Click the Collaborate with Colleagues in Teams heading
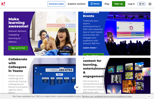The image size is (154, 99). coord(18,65)
